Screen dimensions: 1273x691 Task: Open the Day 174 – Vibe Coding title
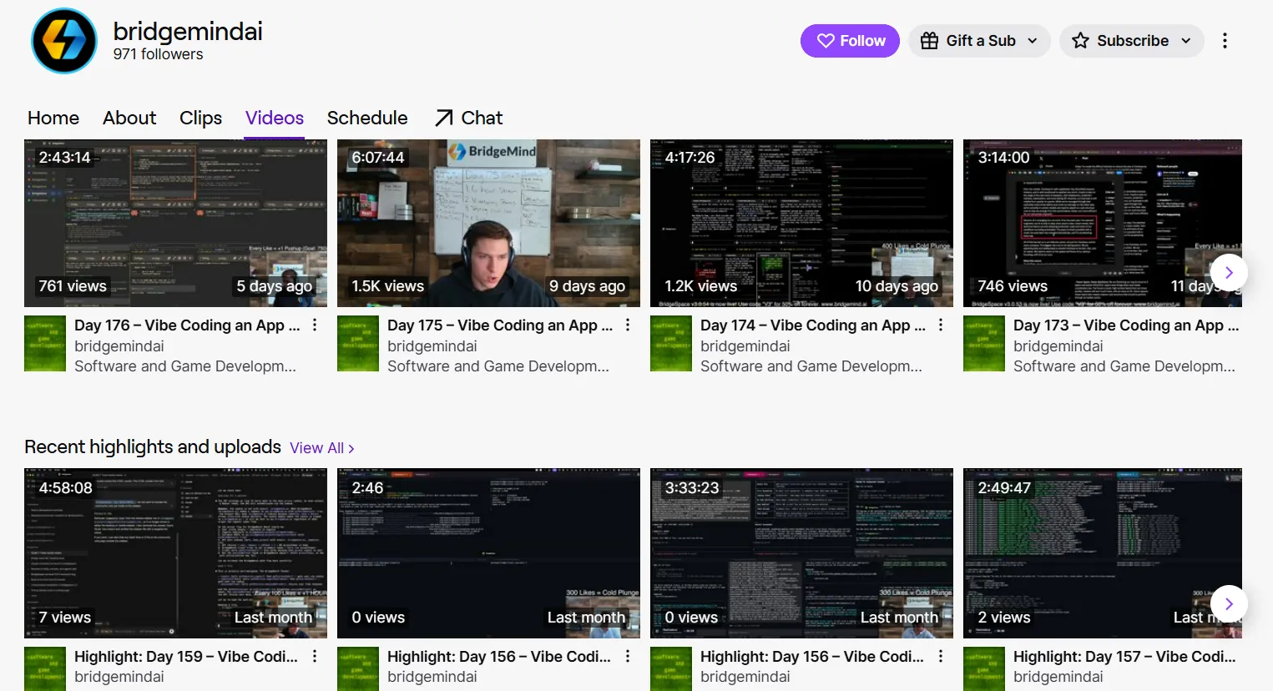[x=813, y=325]
